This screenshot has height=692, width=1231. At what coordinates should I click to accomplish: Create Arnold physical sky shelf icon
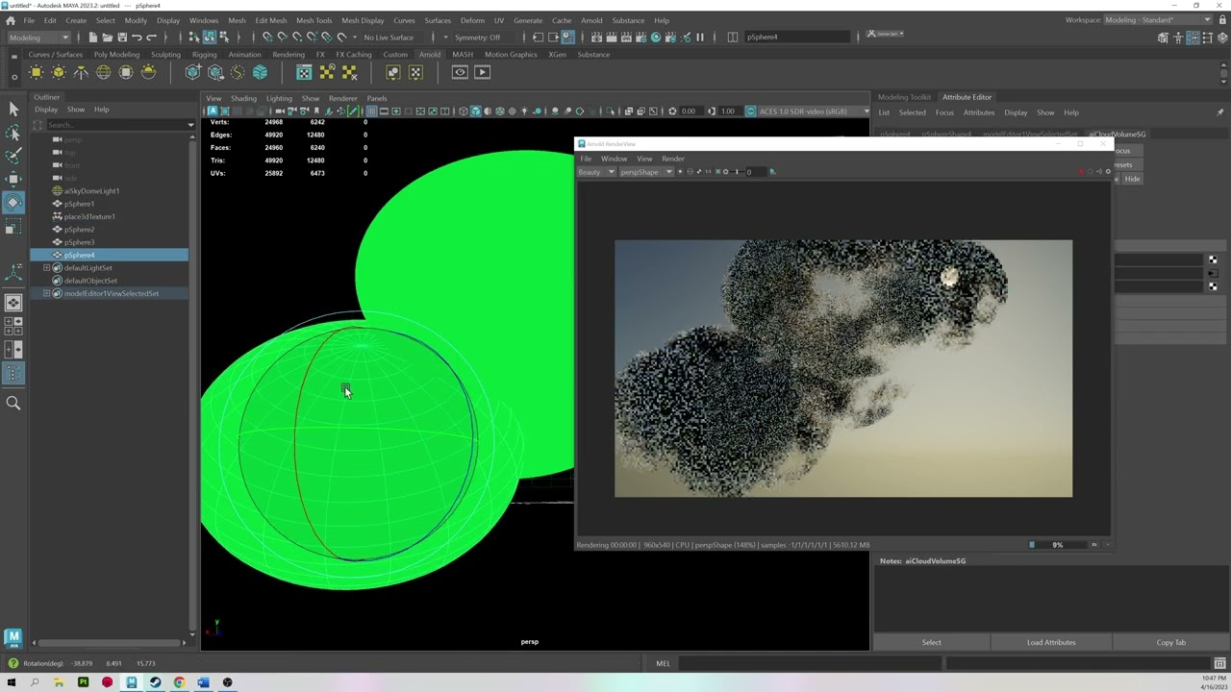tap(148, 72)
